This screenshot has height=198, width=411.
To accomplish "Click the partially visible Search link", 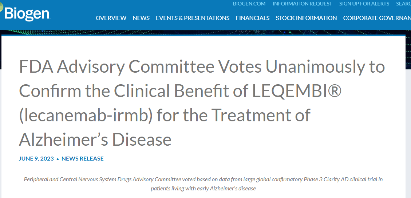I will (x=403, y=4).
